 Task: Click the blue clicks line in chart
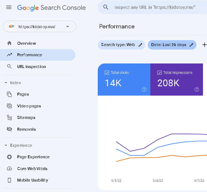(172, 144)
